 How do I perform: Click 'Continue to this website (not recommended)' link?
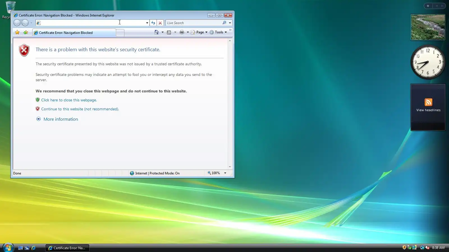[80, 109]
